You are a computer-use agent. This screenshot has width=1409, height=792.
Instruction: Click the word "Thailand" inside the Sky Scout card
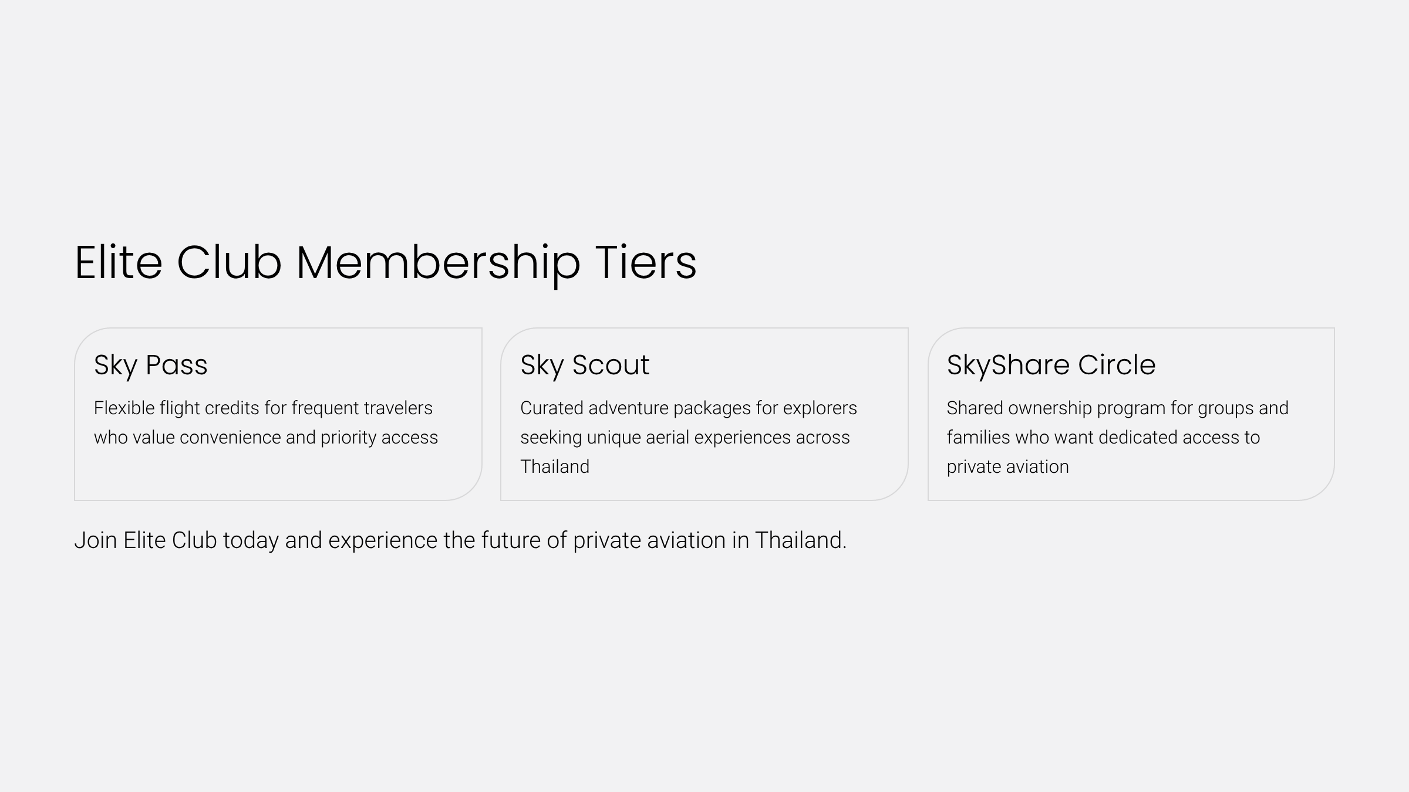[555, 467]
